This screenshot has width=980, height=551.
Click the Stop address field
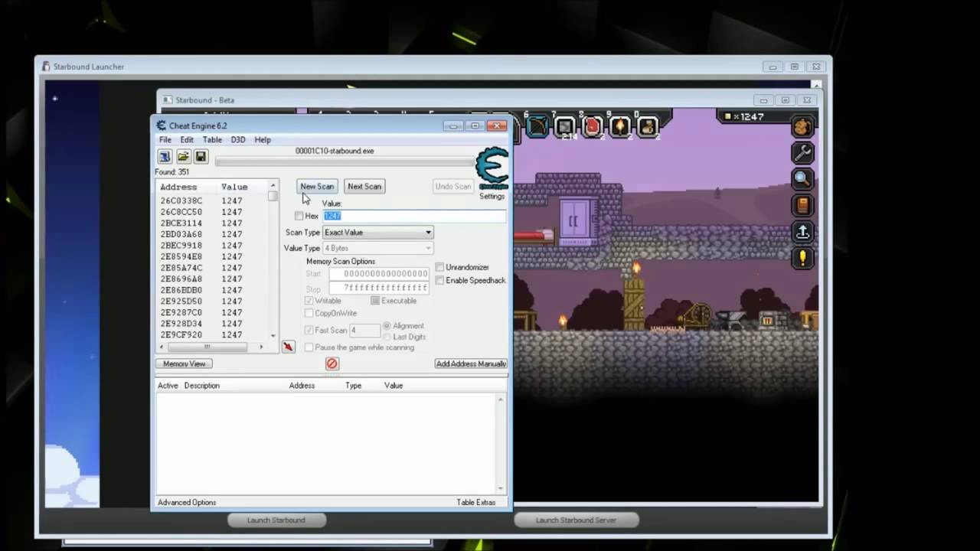pos(379,289)
